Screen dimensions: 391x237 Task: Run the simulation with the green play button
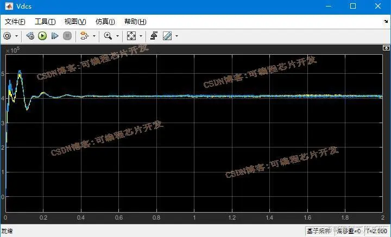tap(42, 36)
